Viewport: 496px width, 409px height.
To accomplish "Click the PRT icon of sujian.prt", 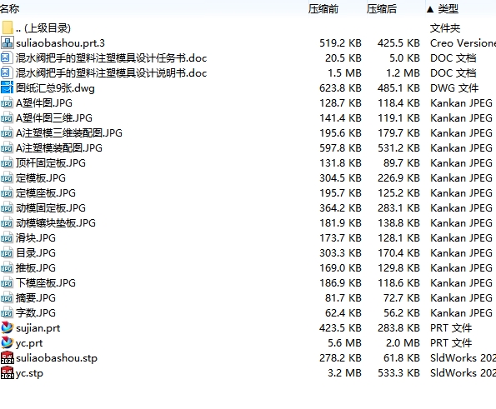I will (8, 327).
